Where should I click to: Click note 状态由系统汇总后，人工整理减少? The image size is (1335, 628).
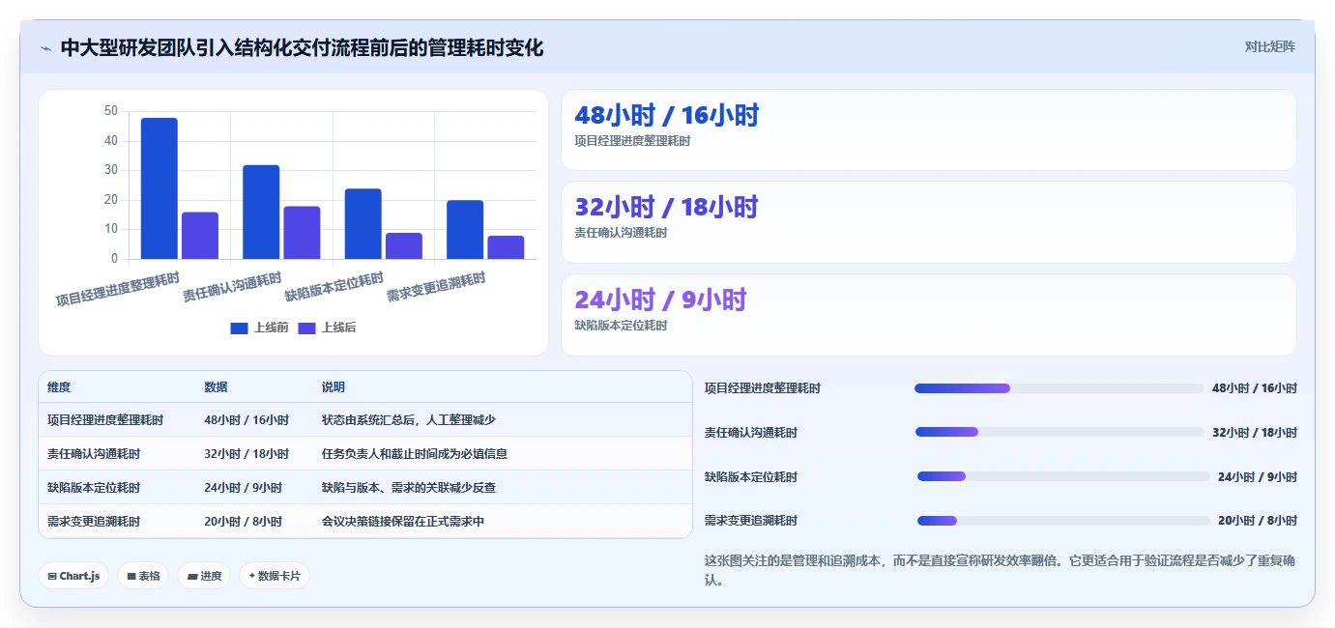pos(409,420)
